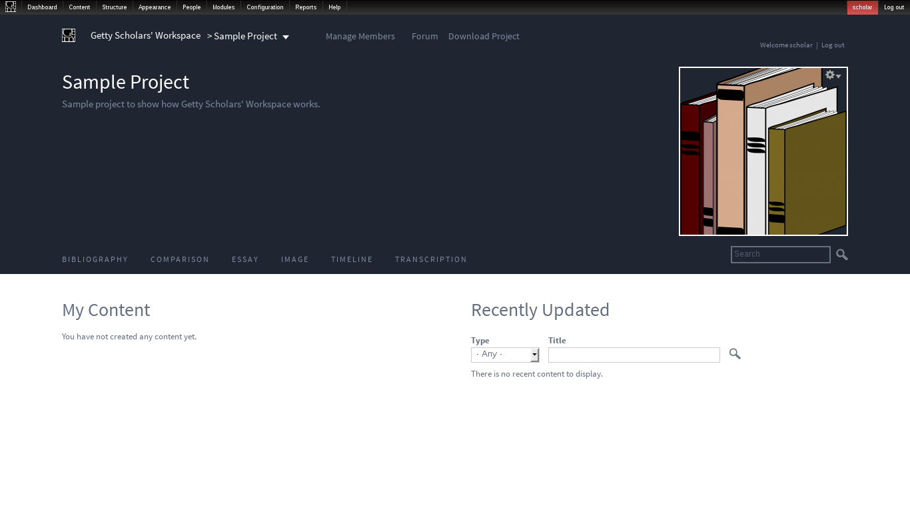Click Download Project
This screenshot has width=910, height=512.
pyautogui.click(x=484, y=36)
